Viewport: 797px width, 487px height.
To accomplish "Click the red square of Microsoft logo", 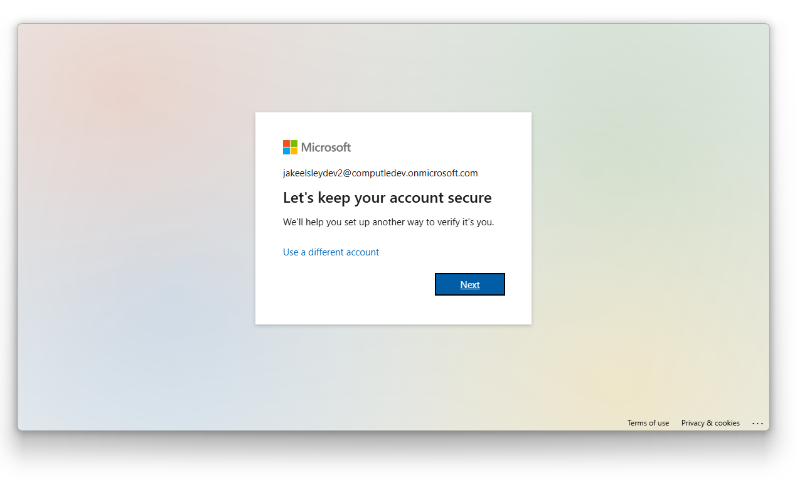I will point(286,143).
